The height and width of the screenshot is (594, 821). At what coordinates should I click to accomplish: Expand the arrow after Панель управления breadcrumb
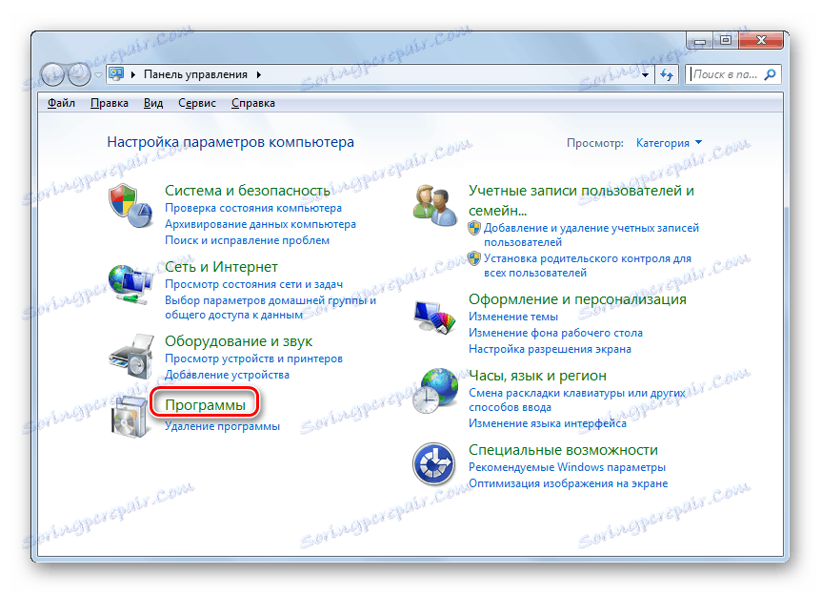[x=259, y=74]
